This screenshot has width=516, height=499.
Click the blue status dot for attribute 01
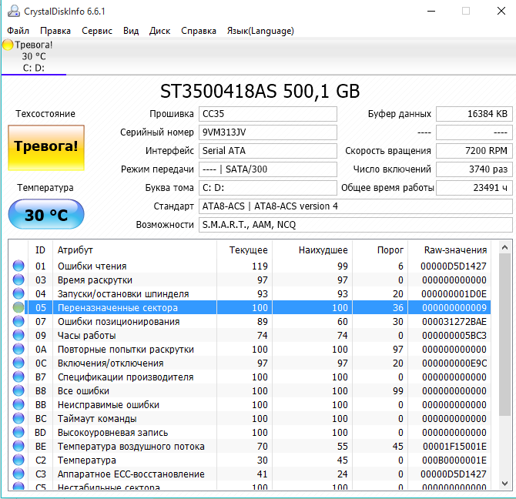[x=18, y=266]
